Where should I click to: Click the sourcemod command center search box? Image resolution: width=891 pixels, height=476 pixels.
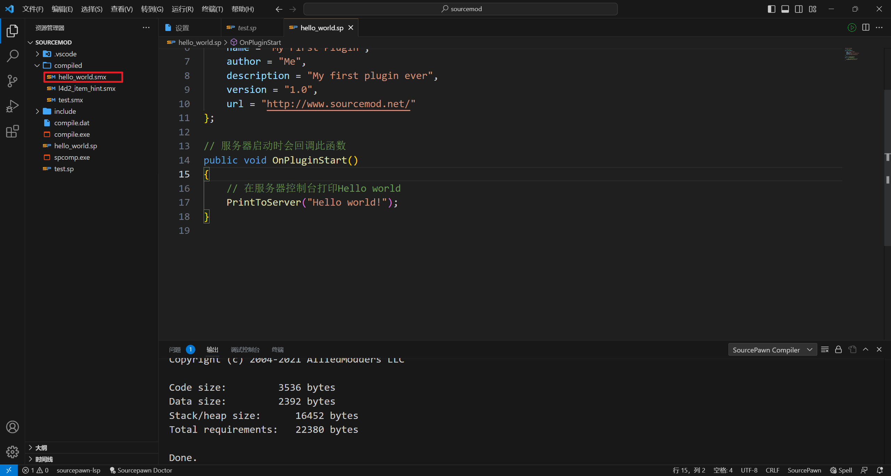pos(460,9)
